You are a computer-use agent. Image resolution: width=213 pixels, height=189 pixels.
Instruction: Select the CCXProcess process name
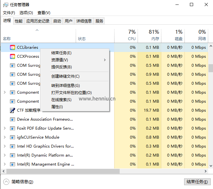pyautogui.click(x=28, y=56)
